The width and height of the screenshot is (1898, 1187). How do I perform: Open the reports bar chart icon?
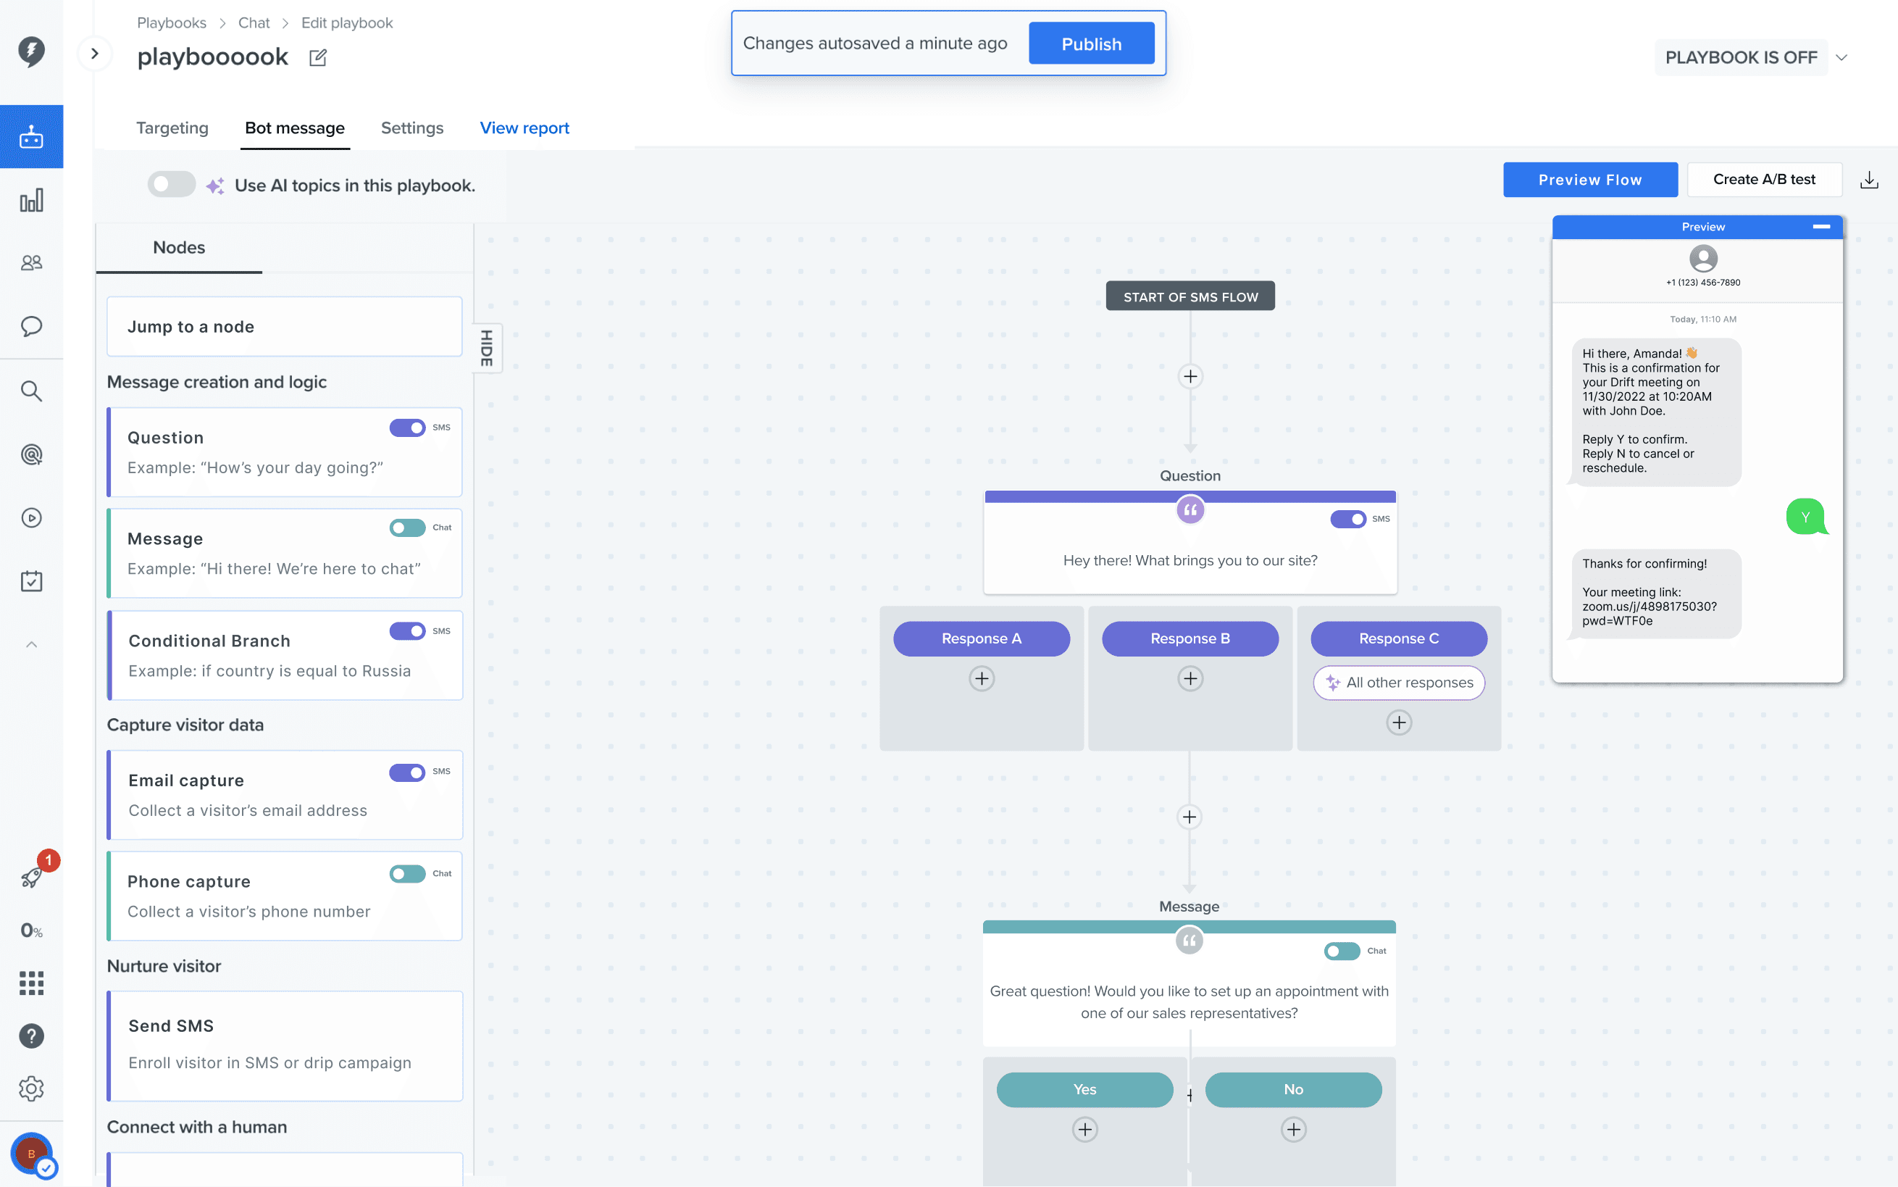pyautogui.click(x=31, y=200)
